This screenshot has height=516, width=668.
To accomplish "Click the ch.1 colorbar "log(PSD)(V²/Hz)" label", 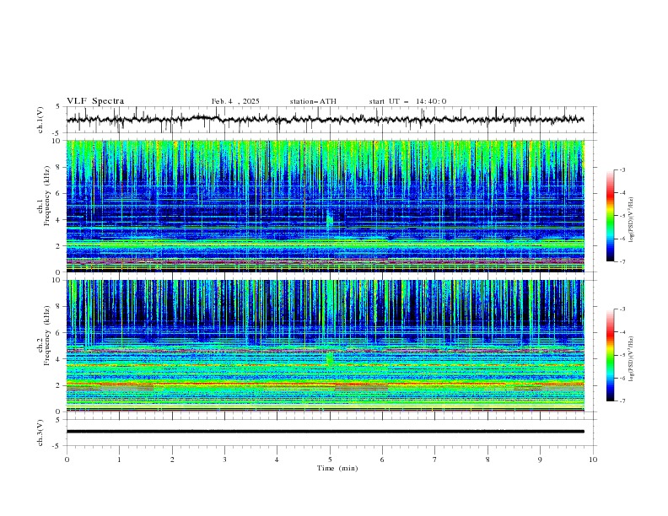I will pos(632,220).
